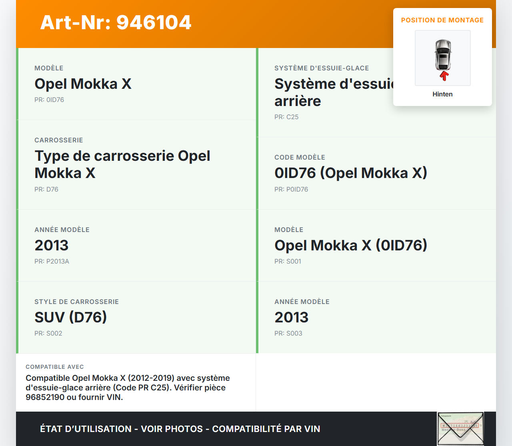Click the PR: P2013A code
The image size is (512, 446).
tap(52, 261)
